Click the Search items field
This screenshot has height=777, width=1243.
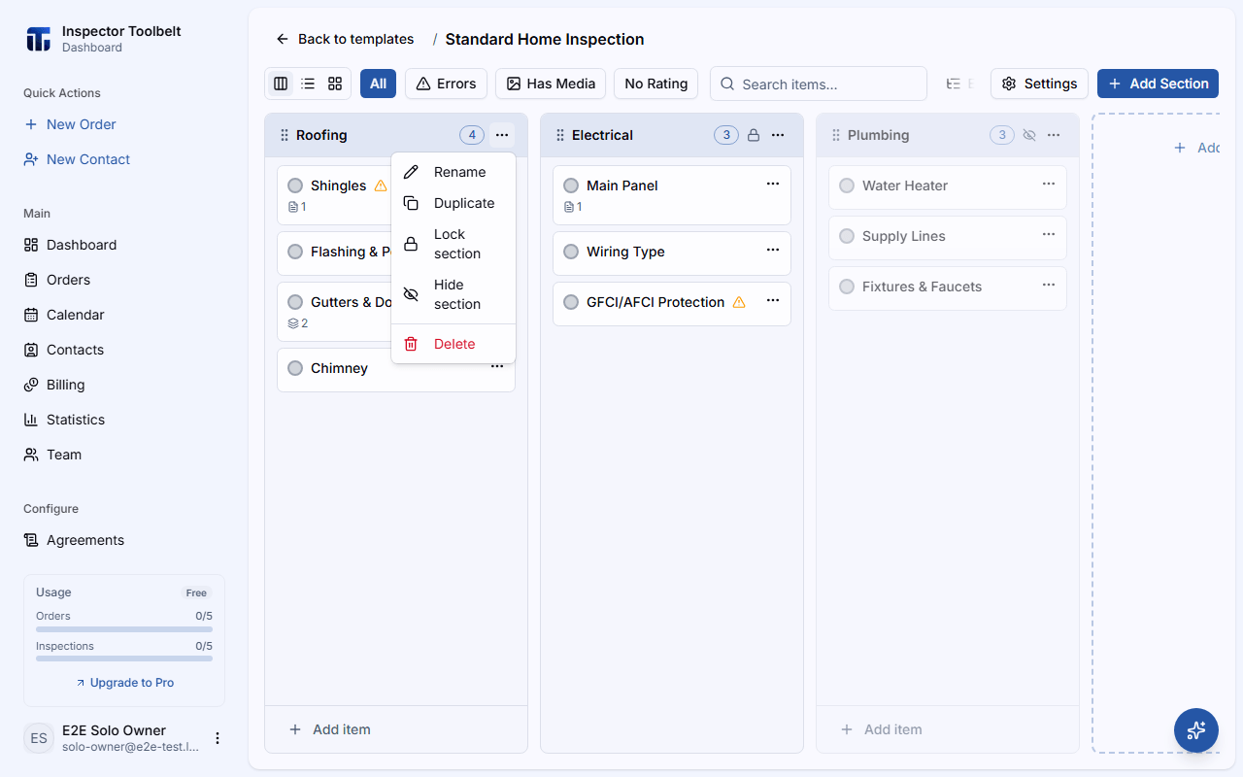[x=819, y=84]
